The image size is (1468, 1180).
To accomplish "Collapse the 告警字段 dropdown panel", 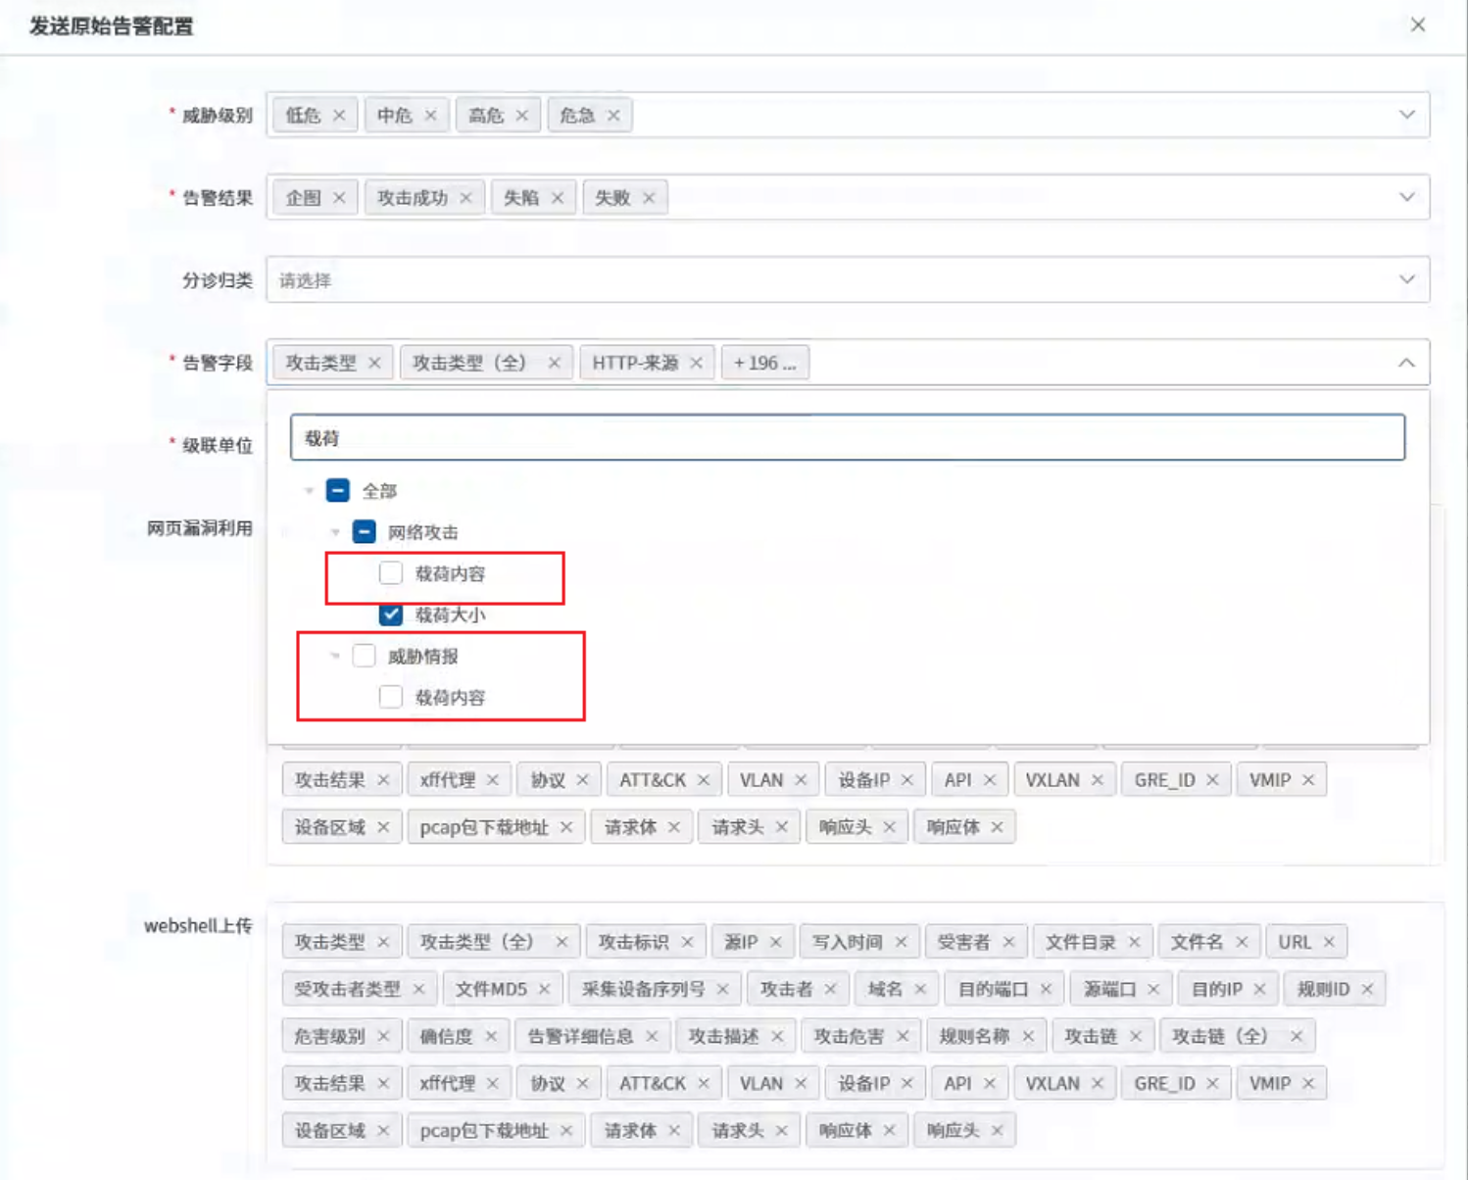I will click(1406, 364).
